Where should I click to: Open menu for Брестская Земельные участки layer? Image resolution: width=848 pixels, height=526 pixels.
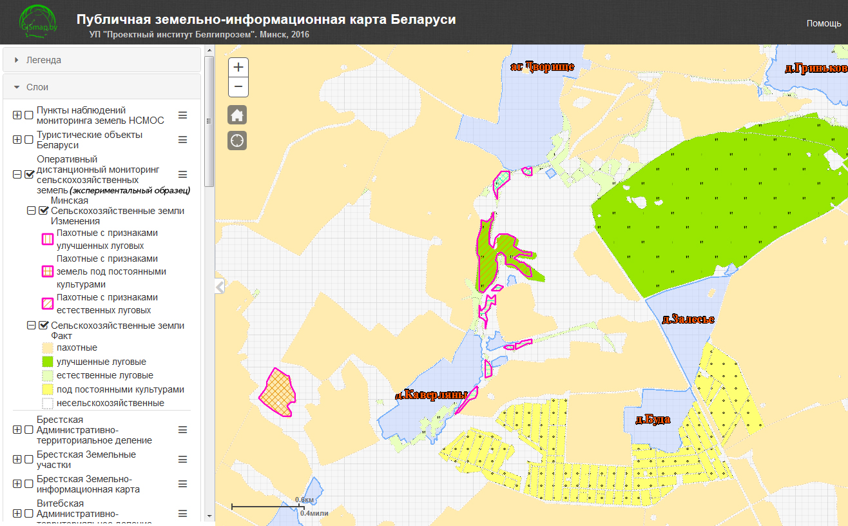click(183, 460)
